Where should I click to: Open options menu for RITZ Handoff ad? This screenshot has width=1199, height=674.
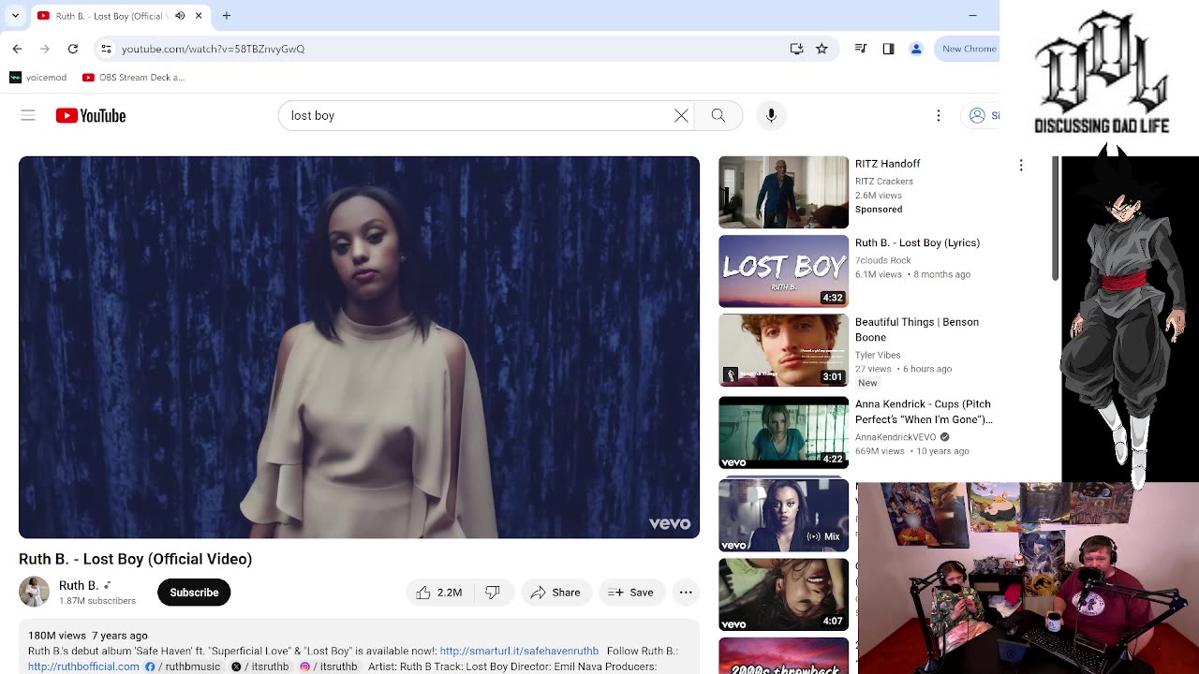pos(1021,166)
